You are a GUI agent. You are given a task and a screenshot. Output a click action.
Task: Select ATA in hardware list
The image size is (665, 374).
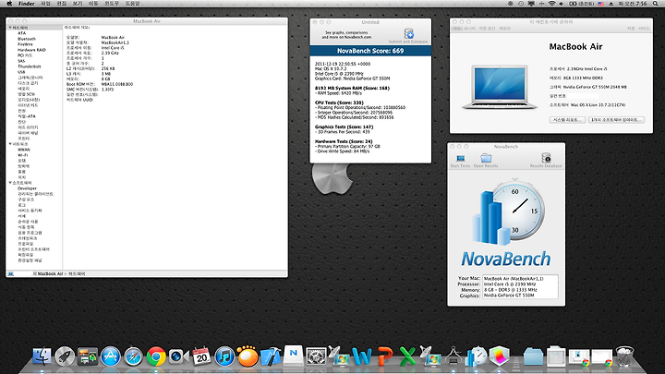(x=21, y=33)
